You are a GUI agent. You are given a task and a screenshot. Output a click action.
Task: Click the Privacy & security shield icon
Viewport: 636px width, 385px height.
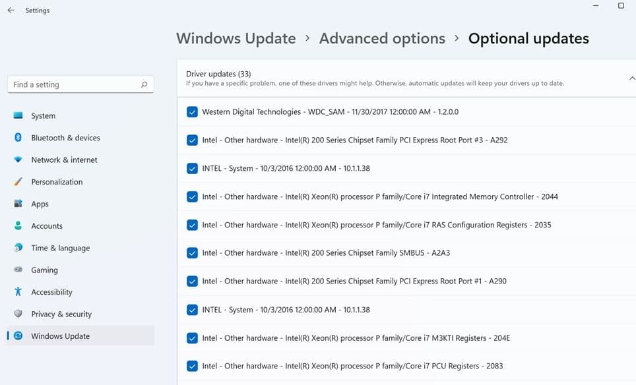[x=18, y=314]
